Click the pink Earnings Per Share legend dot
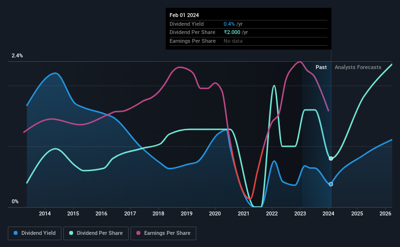Image resolution: width=400 pixels, height=247 pixels. tap(138, 233)
